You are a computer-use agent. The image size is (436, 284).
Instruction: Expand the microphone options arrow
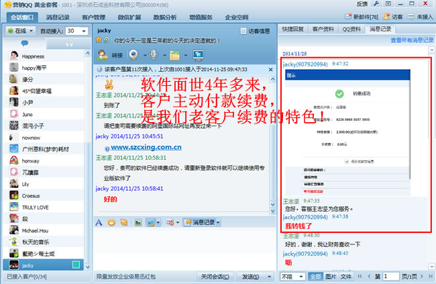coord(164,55)
